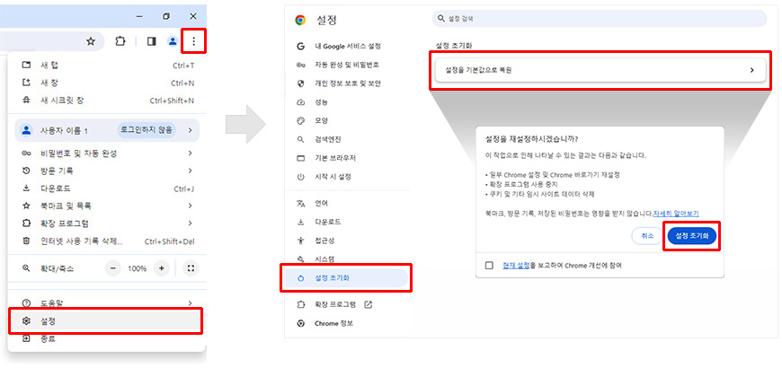Click the Chrome logo in settings

(299, 20)
